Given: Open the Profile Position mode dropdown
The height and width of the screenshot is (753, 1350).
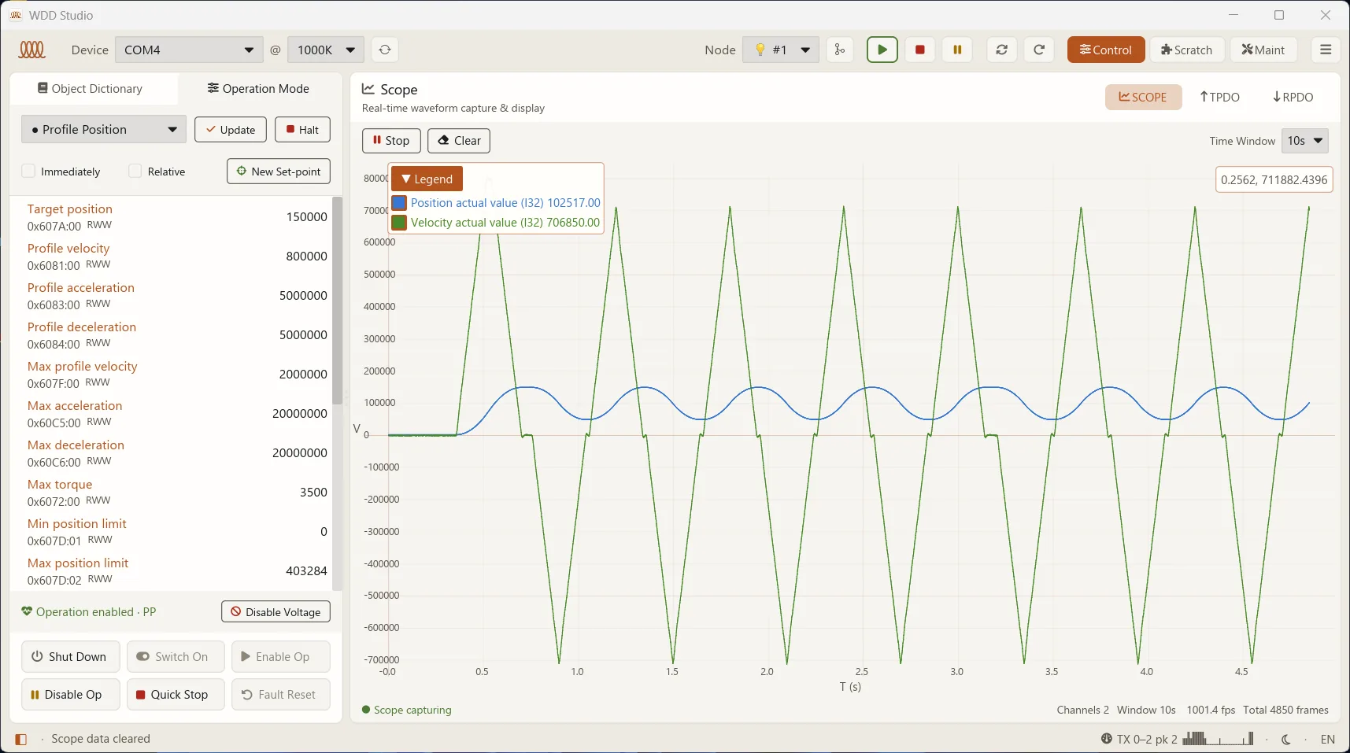Looking at the screenshot, I should coord(104,129).
